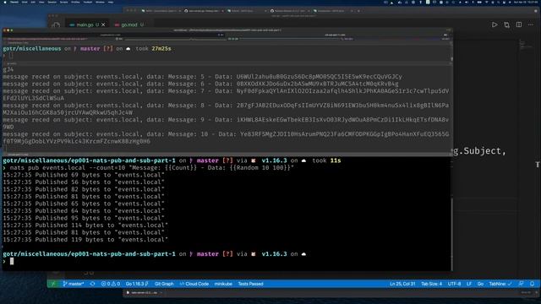
Task: Open changes compare icon in VS Code
Action: click(x=506, y=24)
